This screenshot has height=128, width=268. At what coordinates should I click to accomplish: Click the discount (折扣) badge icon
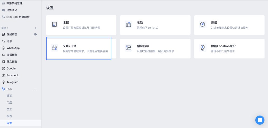[x=202, y=25]
